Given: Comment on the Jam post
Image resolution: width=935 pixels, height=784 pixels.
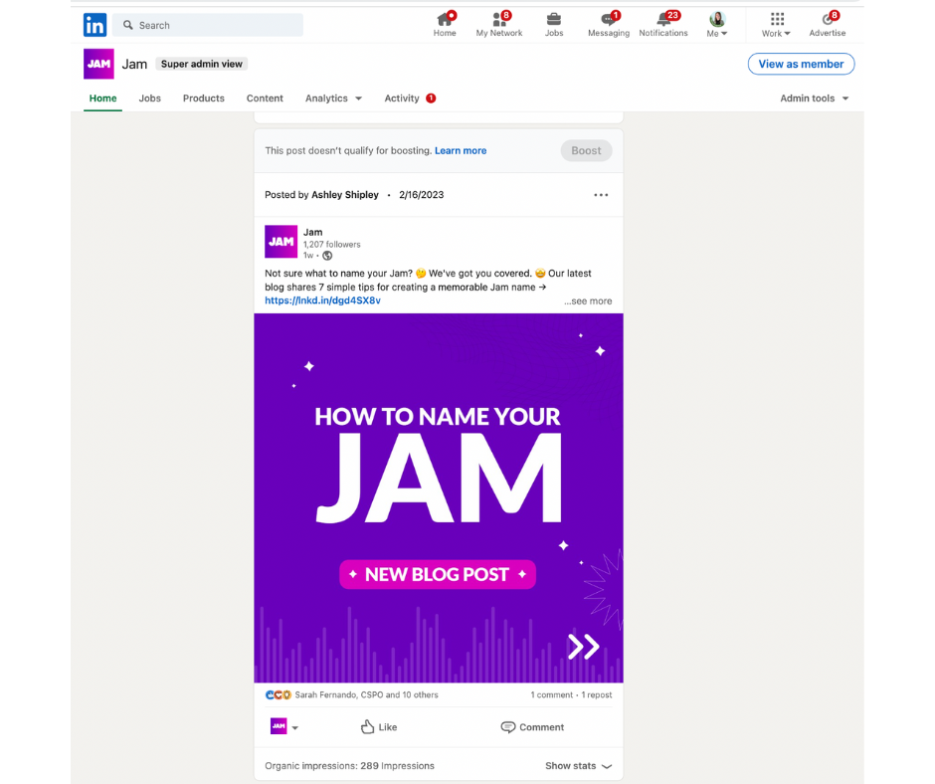Looking at the screenshot, I should pos(532,726).
